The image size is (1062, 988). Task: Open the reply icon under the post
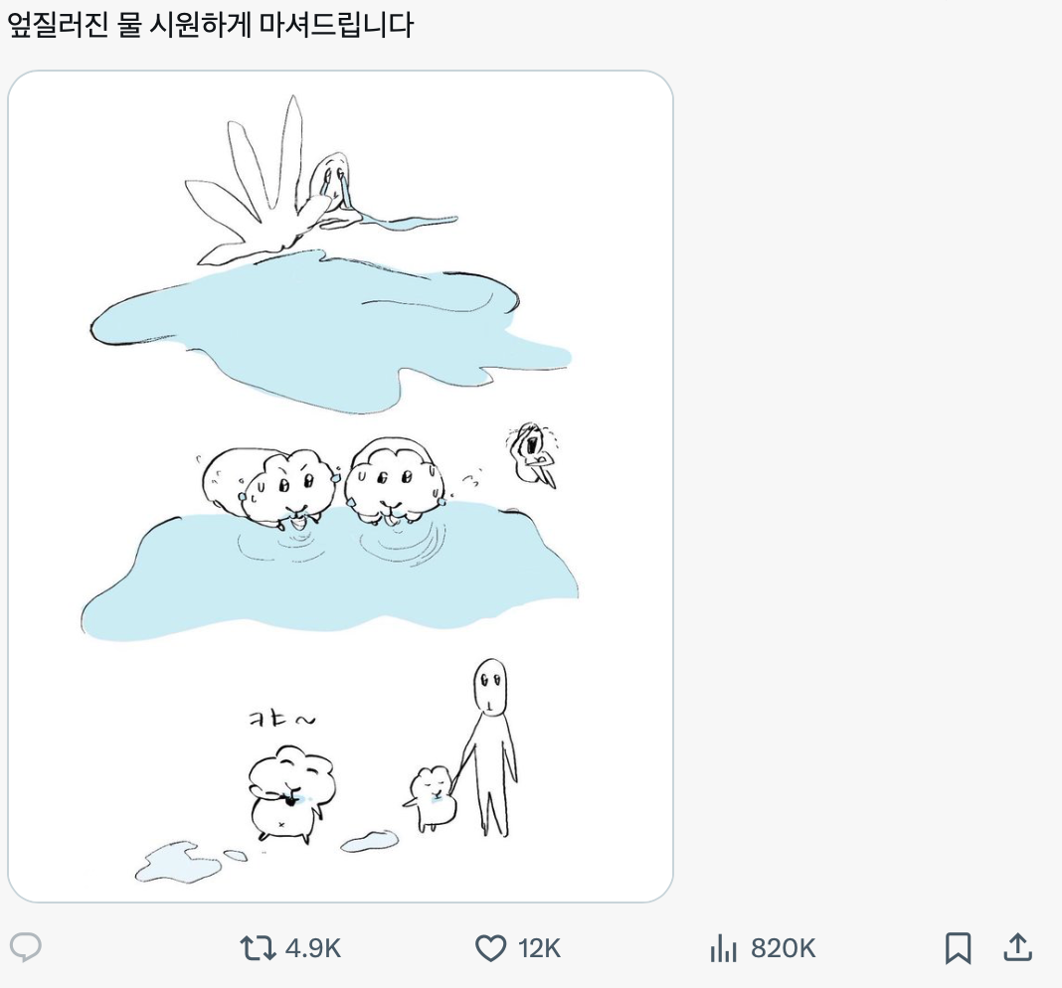pyautogui.click(x=26, y=947)
